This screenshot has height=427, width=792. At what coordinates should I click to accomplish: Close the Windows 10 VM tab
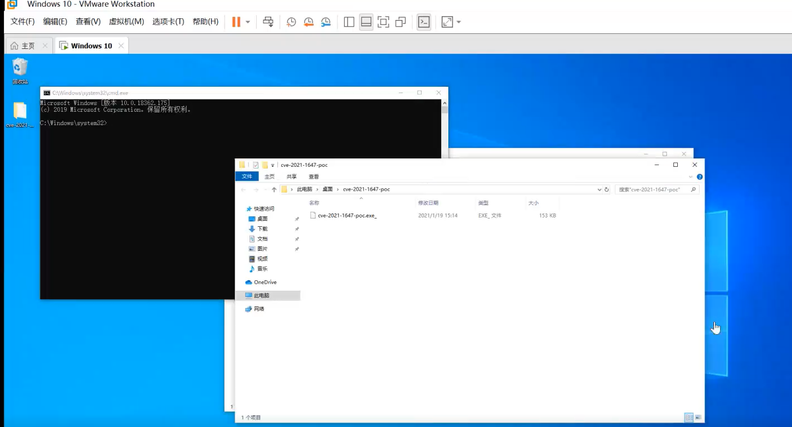[x=121, y=46]
